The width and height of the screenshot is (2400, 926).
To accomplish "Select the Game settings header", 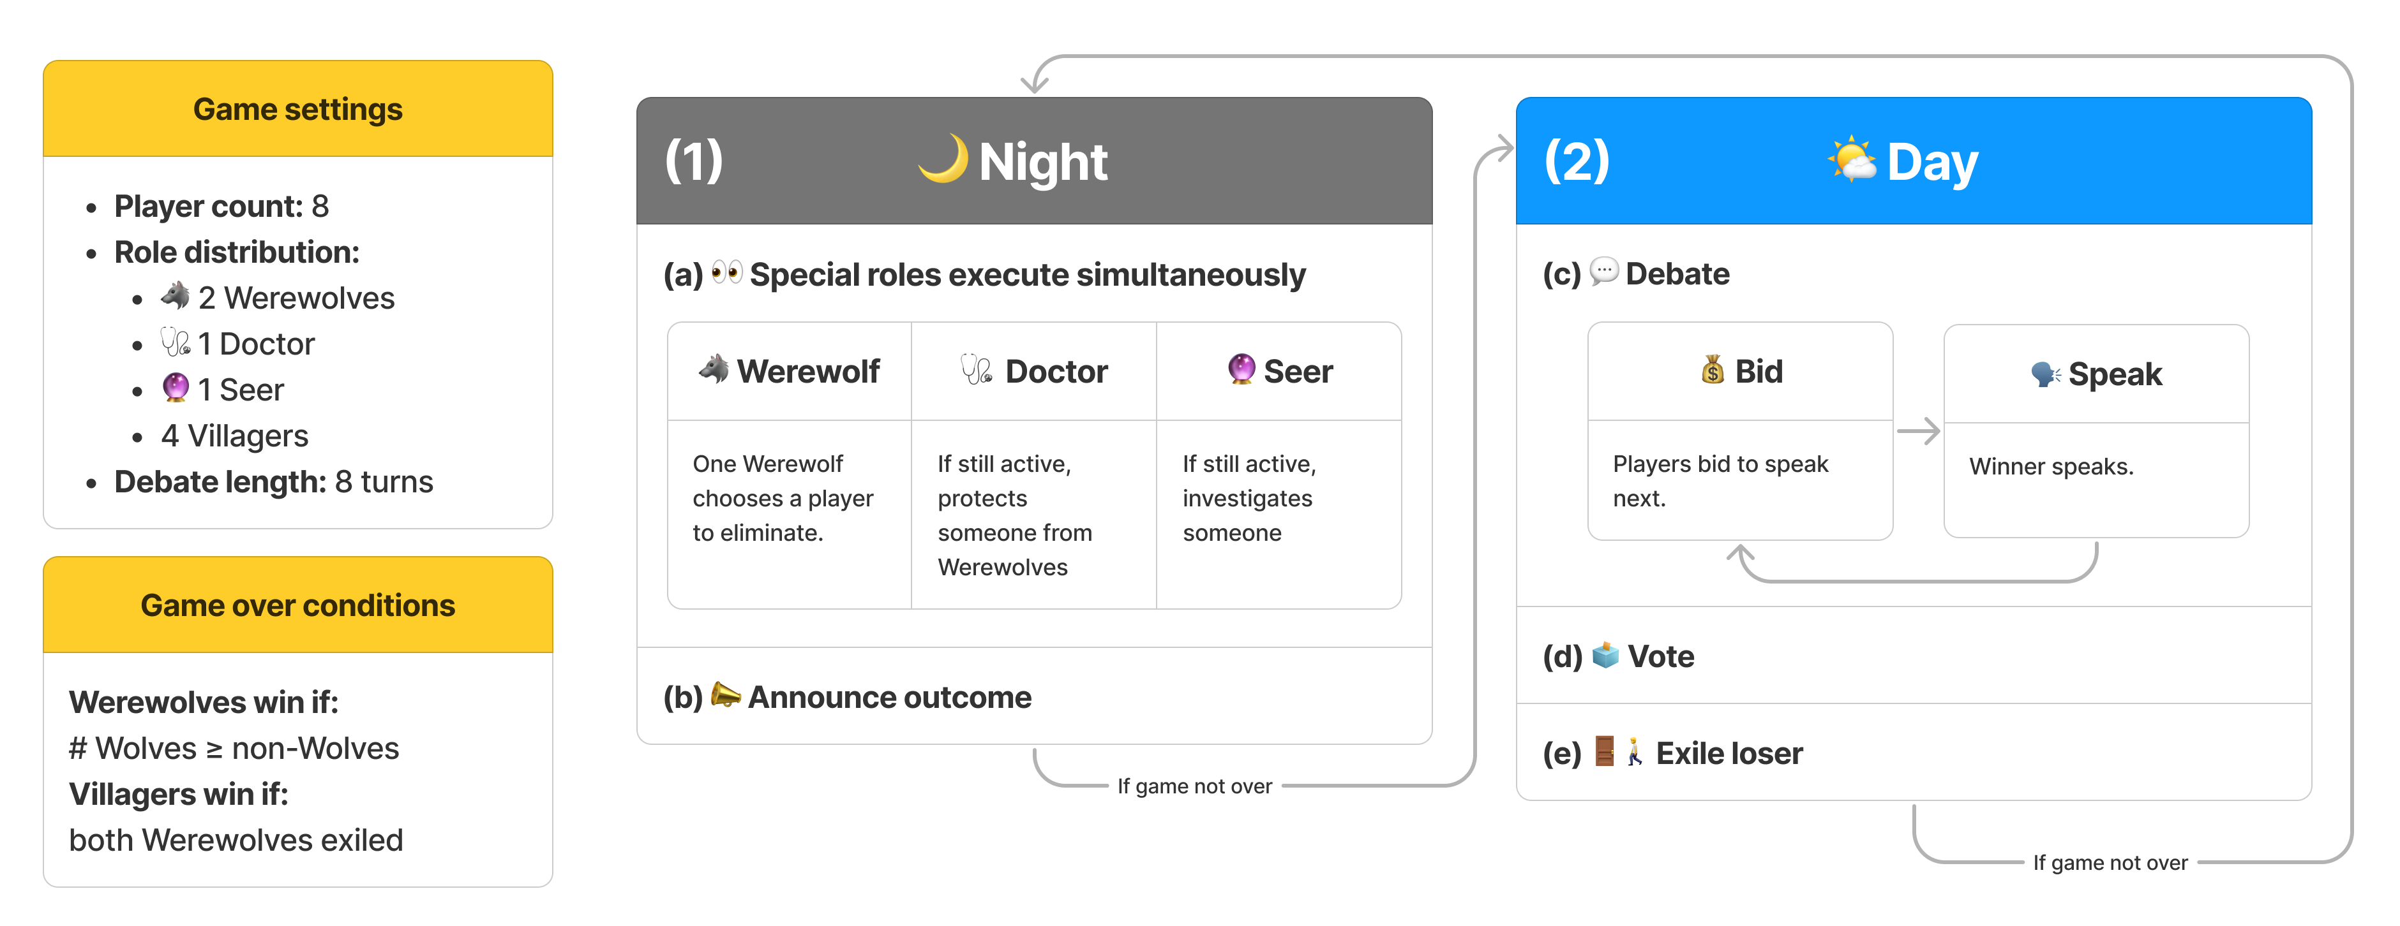I will click(298, 109).
